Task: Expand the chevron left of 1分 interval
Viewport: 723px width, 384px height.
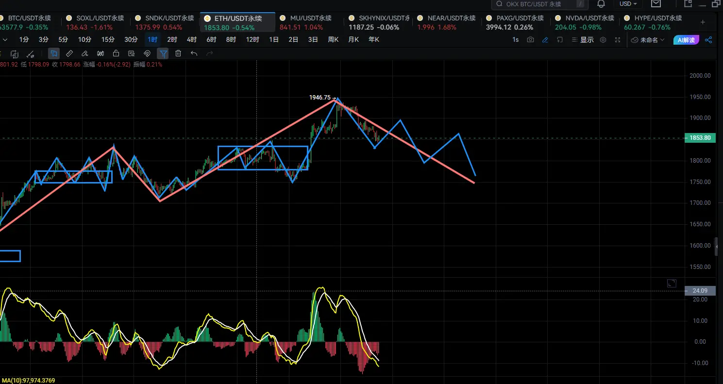Action: coord(5,40)
